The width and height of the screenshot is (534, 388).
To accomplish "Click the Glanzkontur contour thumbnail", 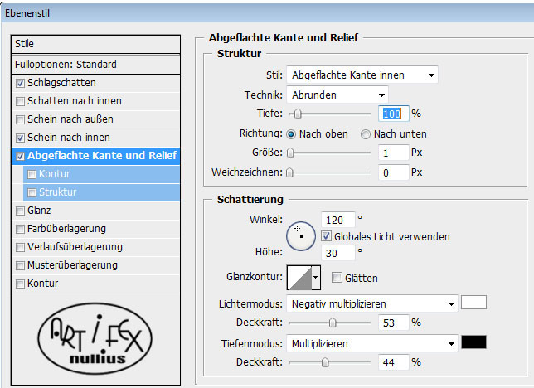I will pyautogui.click(x=299, y=278).
